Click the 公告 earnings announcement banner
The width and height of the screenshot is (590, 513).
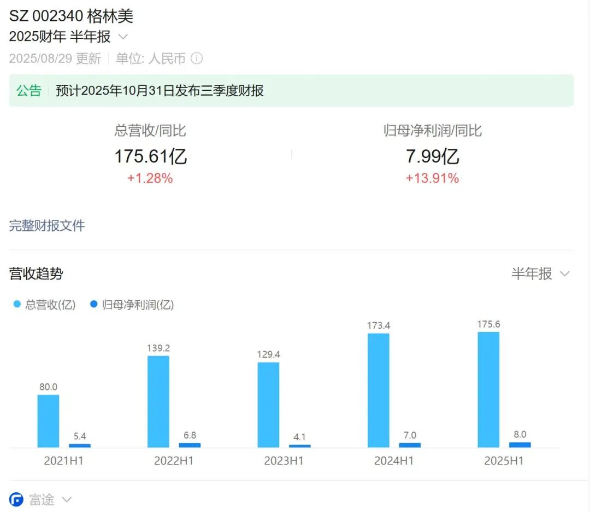pos(291,91)
